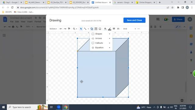
Task: Switch to 04_AWS_Demo tab
Action: point(35,2)
